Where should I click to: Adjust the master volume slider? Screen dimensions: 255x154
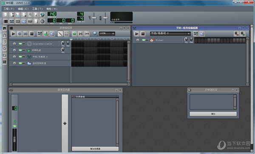(x=94, y=18)
